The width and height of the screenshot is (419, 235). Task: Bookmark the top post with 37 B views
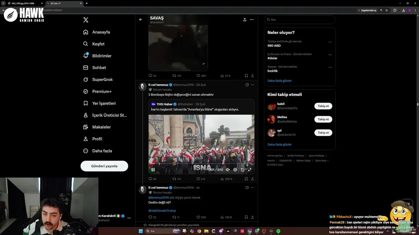click(x=246, y=76)
